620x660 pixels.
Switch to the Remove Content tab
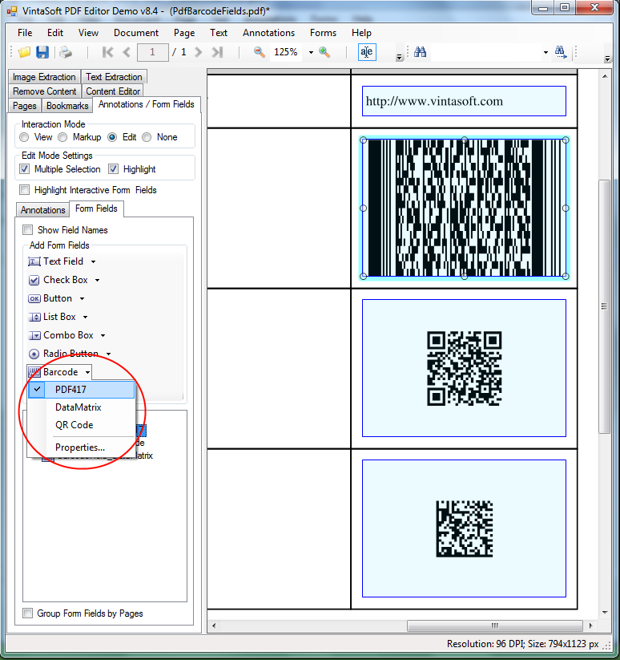coord(45,91)
